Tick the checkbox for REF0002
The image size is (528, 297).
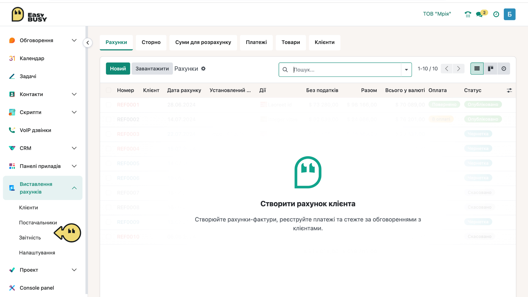[109, 119]
